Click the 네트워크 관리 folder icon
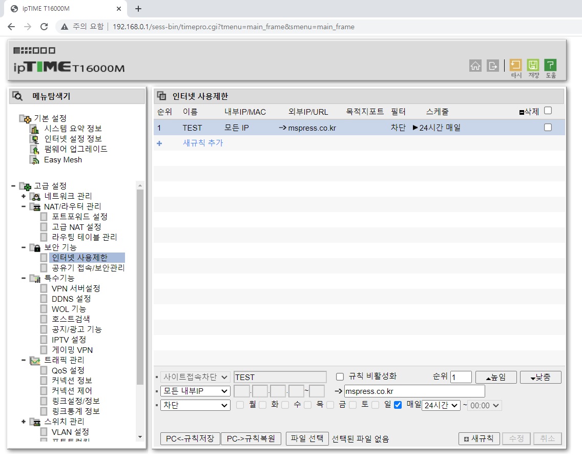This screenshot has width=582, height=461. coord(35,196)
